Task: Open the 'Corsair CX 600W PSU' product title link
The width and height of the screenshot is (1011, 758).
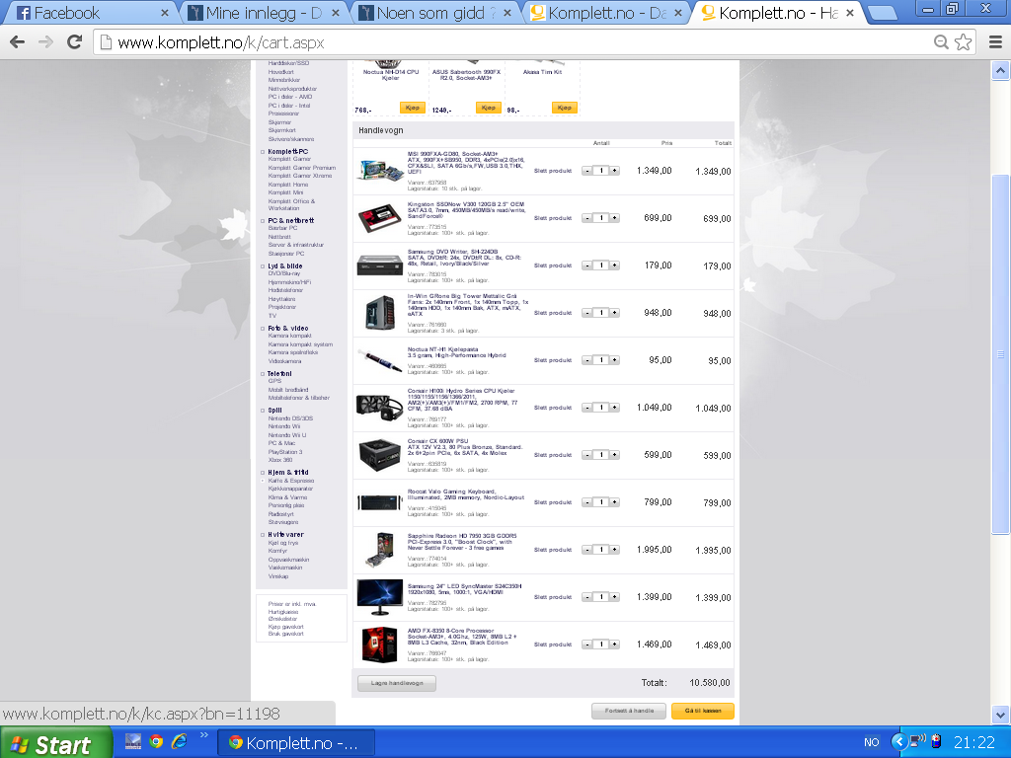Action: tap(437, 441)
